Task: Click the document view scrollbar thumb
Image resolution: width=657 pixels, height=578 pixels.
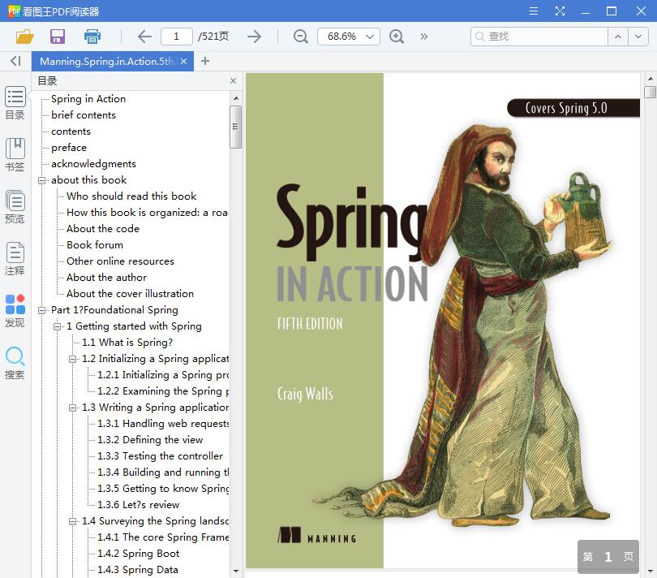Action: 650,92
